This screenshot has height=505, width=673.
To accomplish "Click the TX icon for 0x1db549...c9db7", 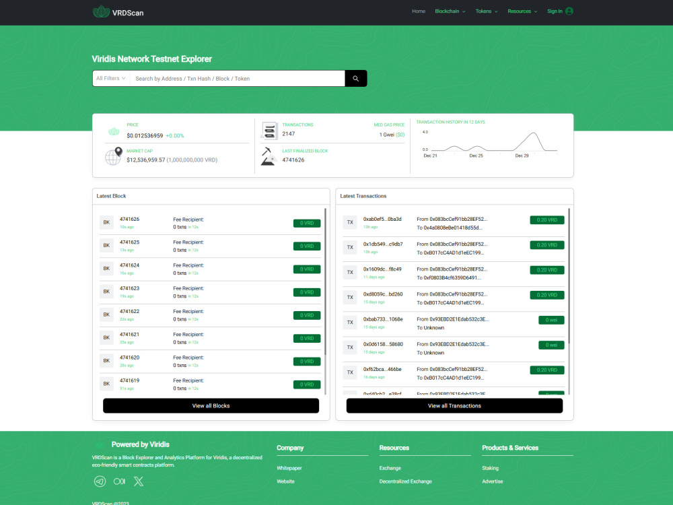I will coord(350,247).
